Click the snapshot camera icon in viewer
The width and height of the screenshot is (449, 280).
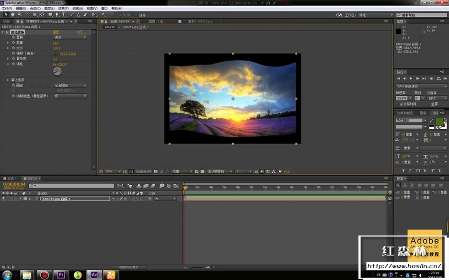pyautogui.click(x=156, y=171)
